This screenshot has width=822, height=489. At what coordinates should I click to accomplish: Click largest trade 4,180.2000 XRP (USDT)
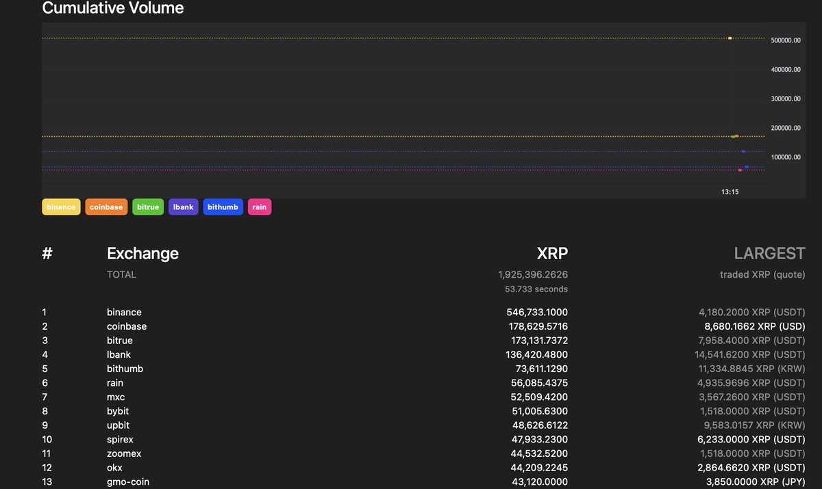point(752,312)
